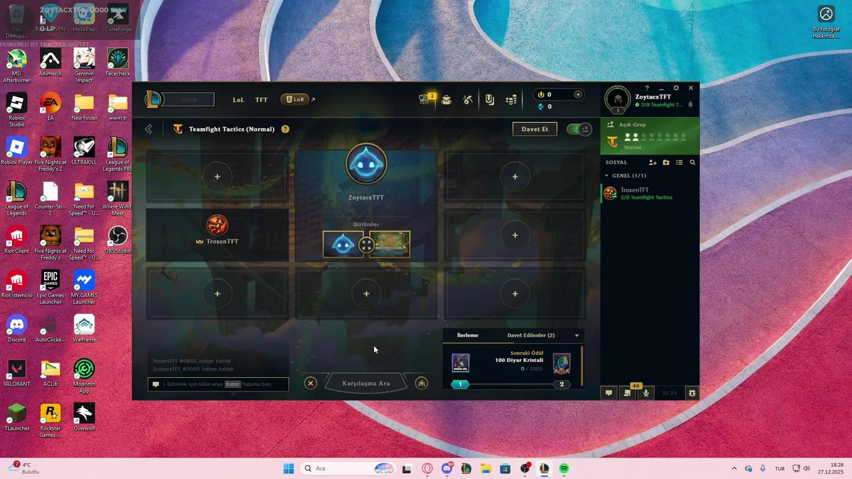
Task: Click the notification bell near the profile
Action: (690, 105)
